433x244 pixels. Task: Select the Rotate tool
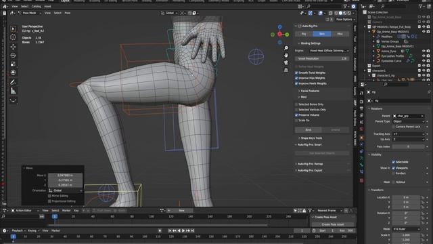(x=13, y=56)
